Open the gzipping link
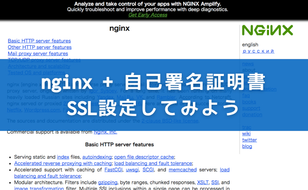308x190 pixels. pos(108,182)
